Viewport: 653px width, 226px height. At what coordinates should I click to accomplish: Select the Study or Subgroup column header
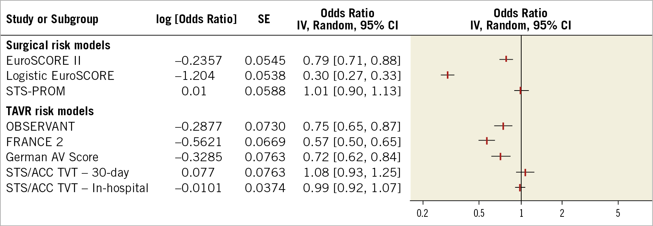tap(52, 19)
